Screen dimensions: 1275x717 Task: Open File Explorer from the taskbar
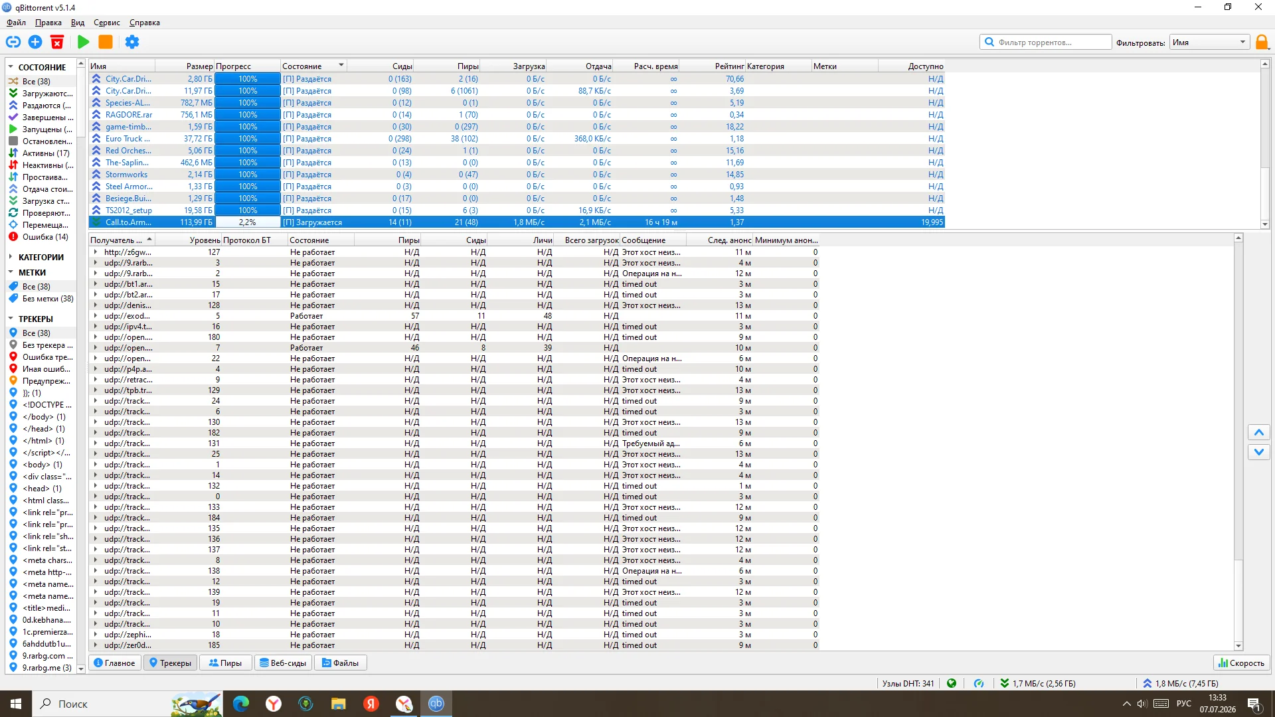click(x=339, y=704)
